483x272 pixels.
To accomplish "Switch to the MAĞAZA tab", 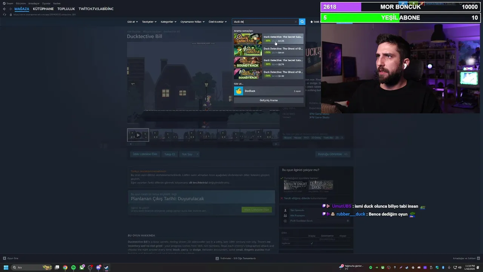I will coord(22,9).
